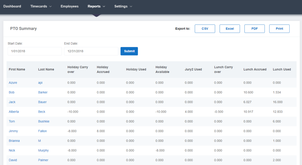Open Jimmy's first name link
Image resolution: width=302 pixels, height=165 pixels.
(13, 131)
